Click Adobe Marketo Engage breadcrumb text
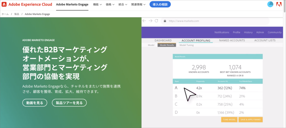The height and width of the screenshot is (128, 286). [37, 14]
